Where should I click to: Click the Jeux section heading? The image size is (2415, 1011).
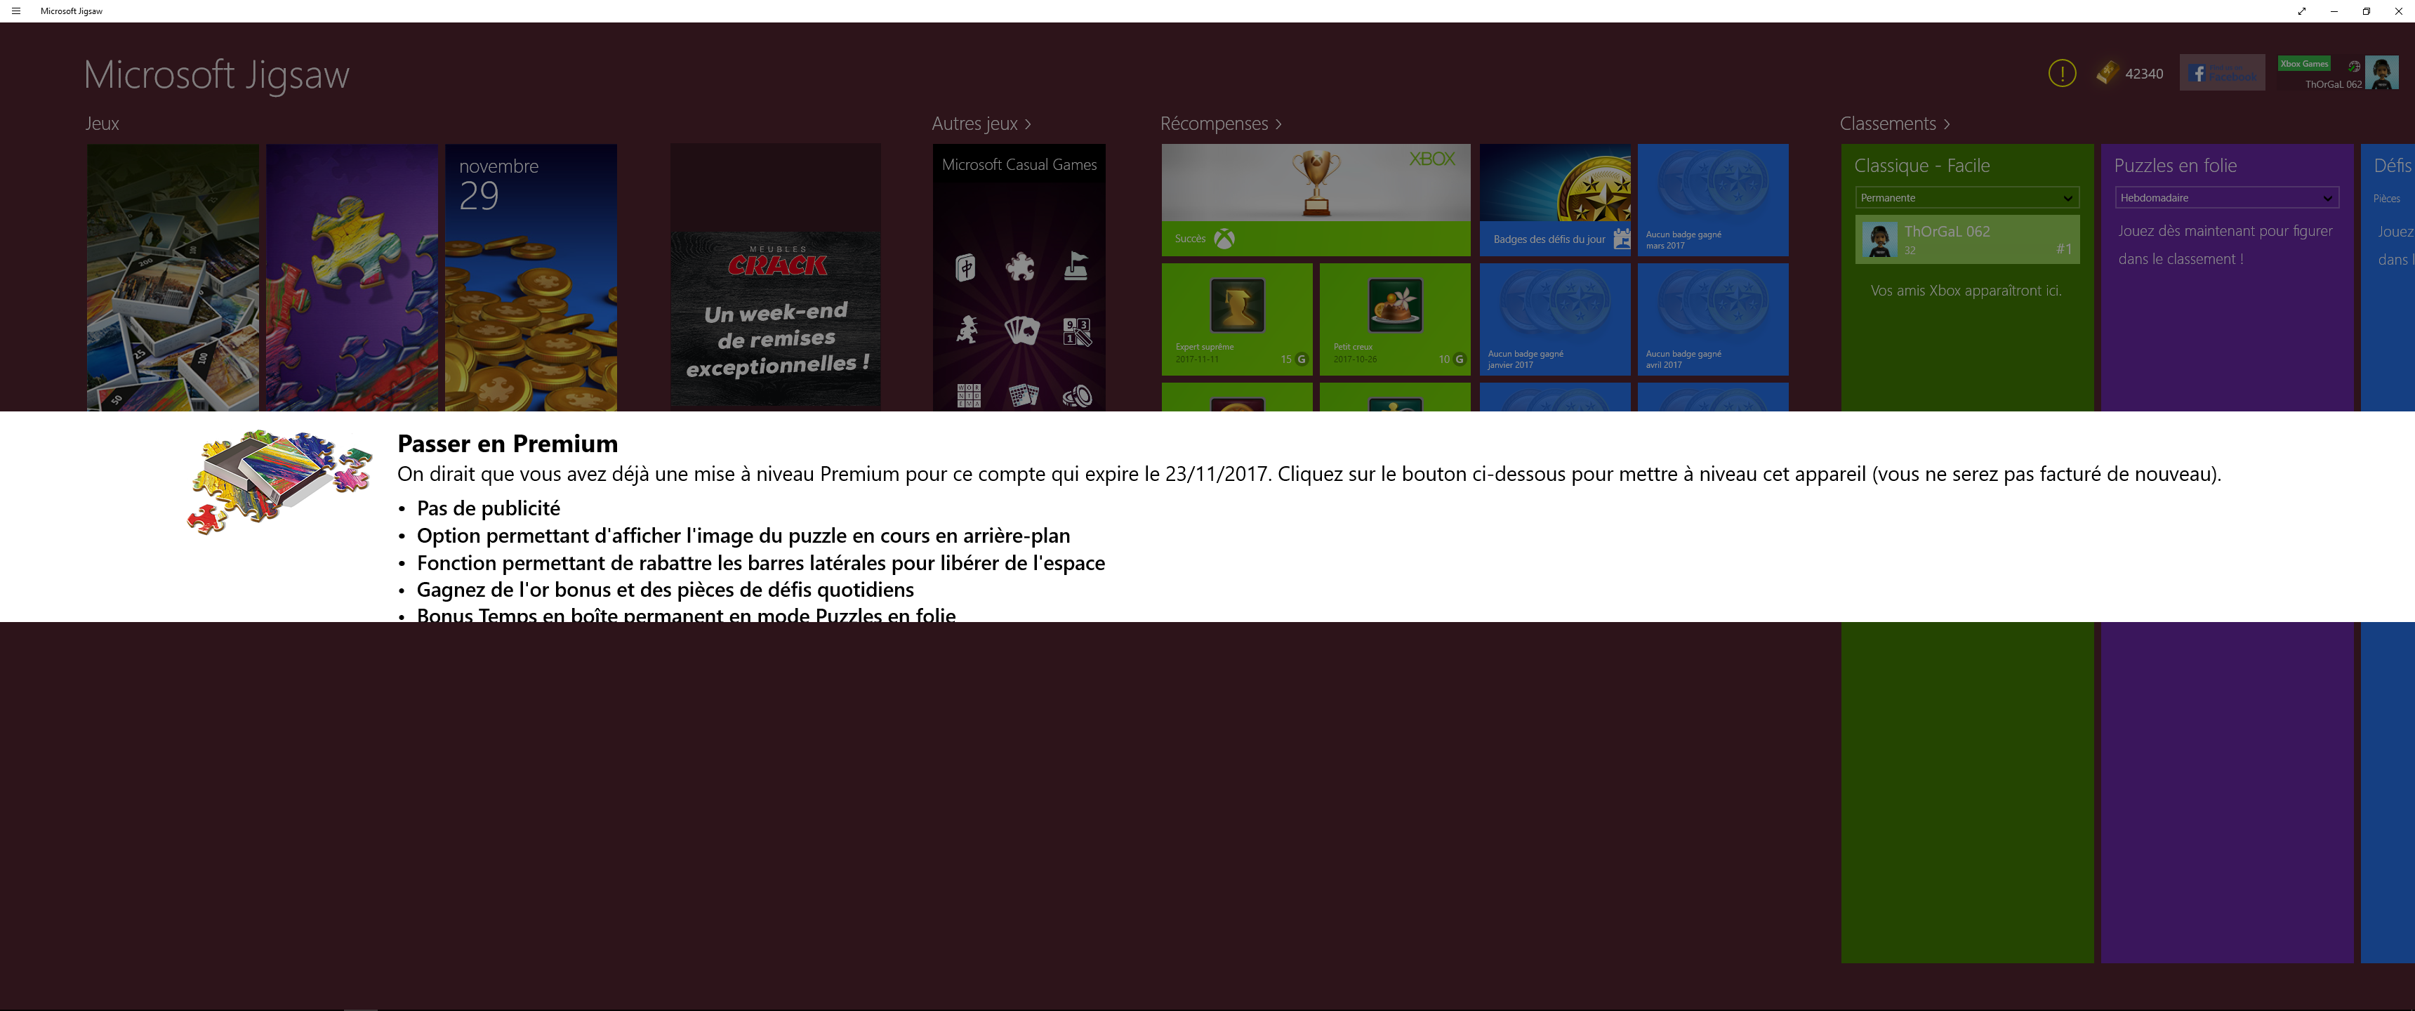click(x=102, y=124)
